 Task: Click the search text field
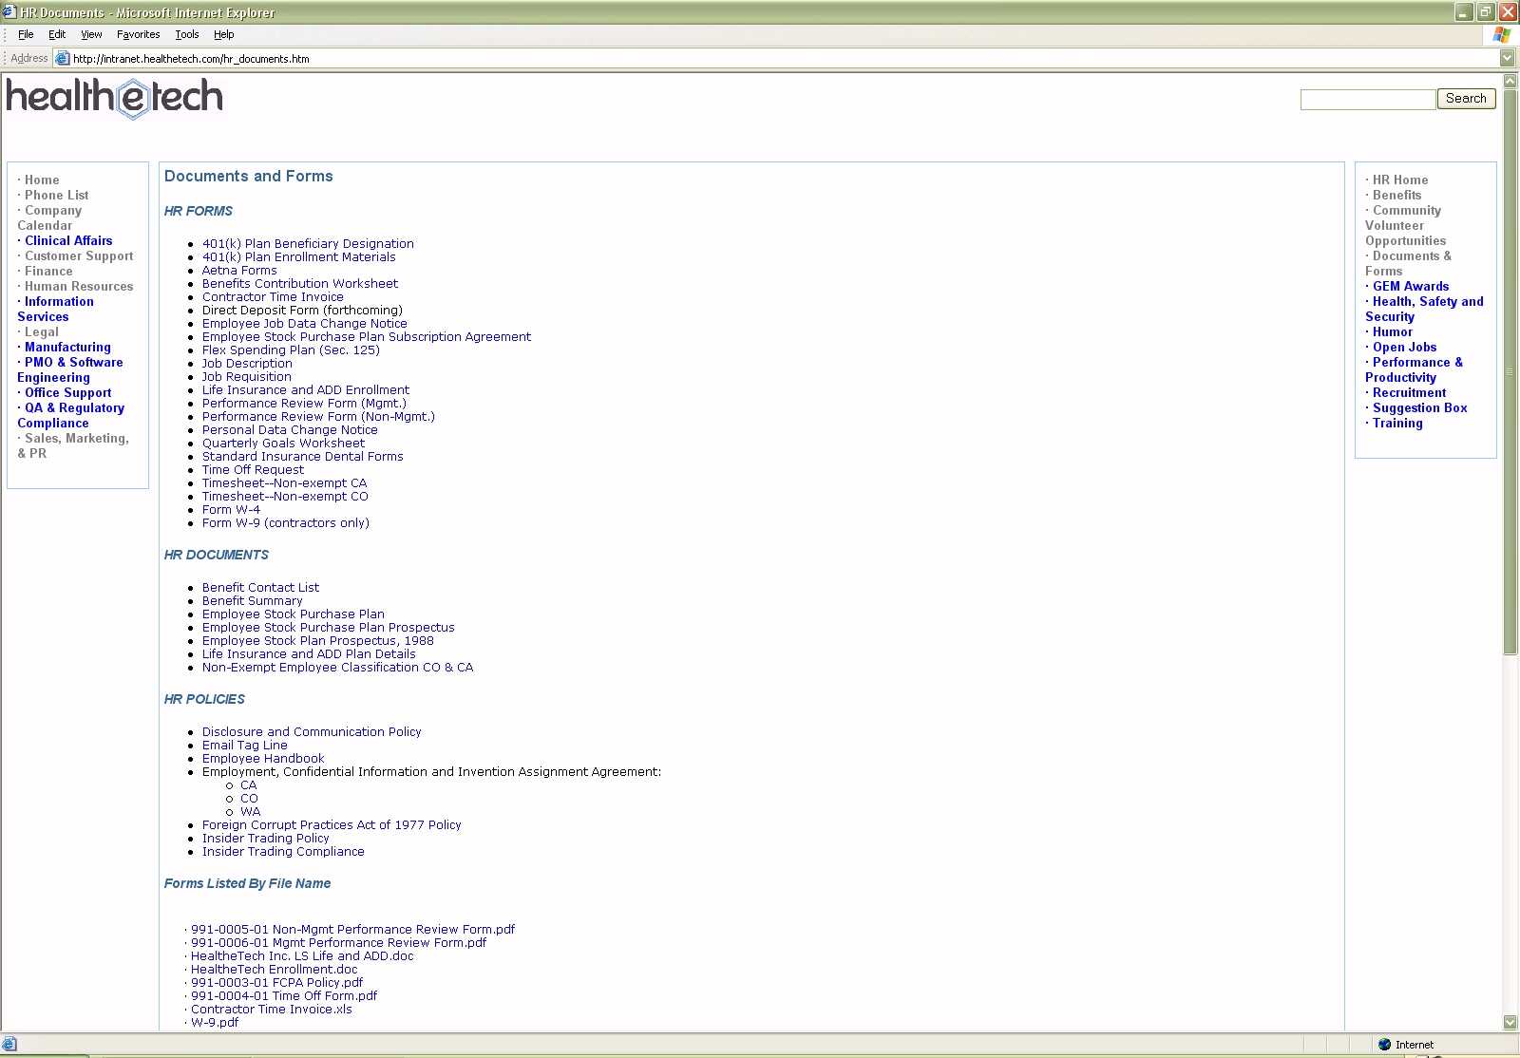(1367, 99)
